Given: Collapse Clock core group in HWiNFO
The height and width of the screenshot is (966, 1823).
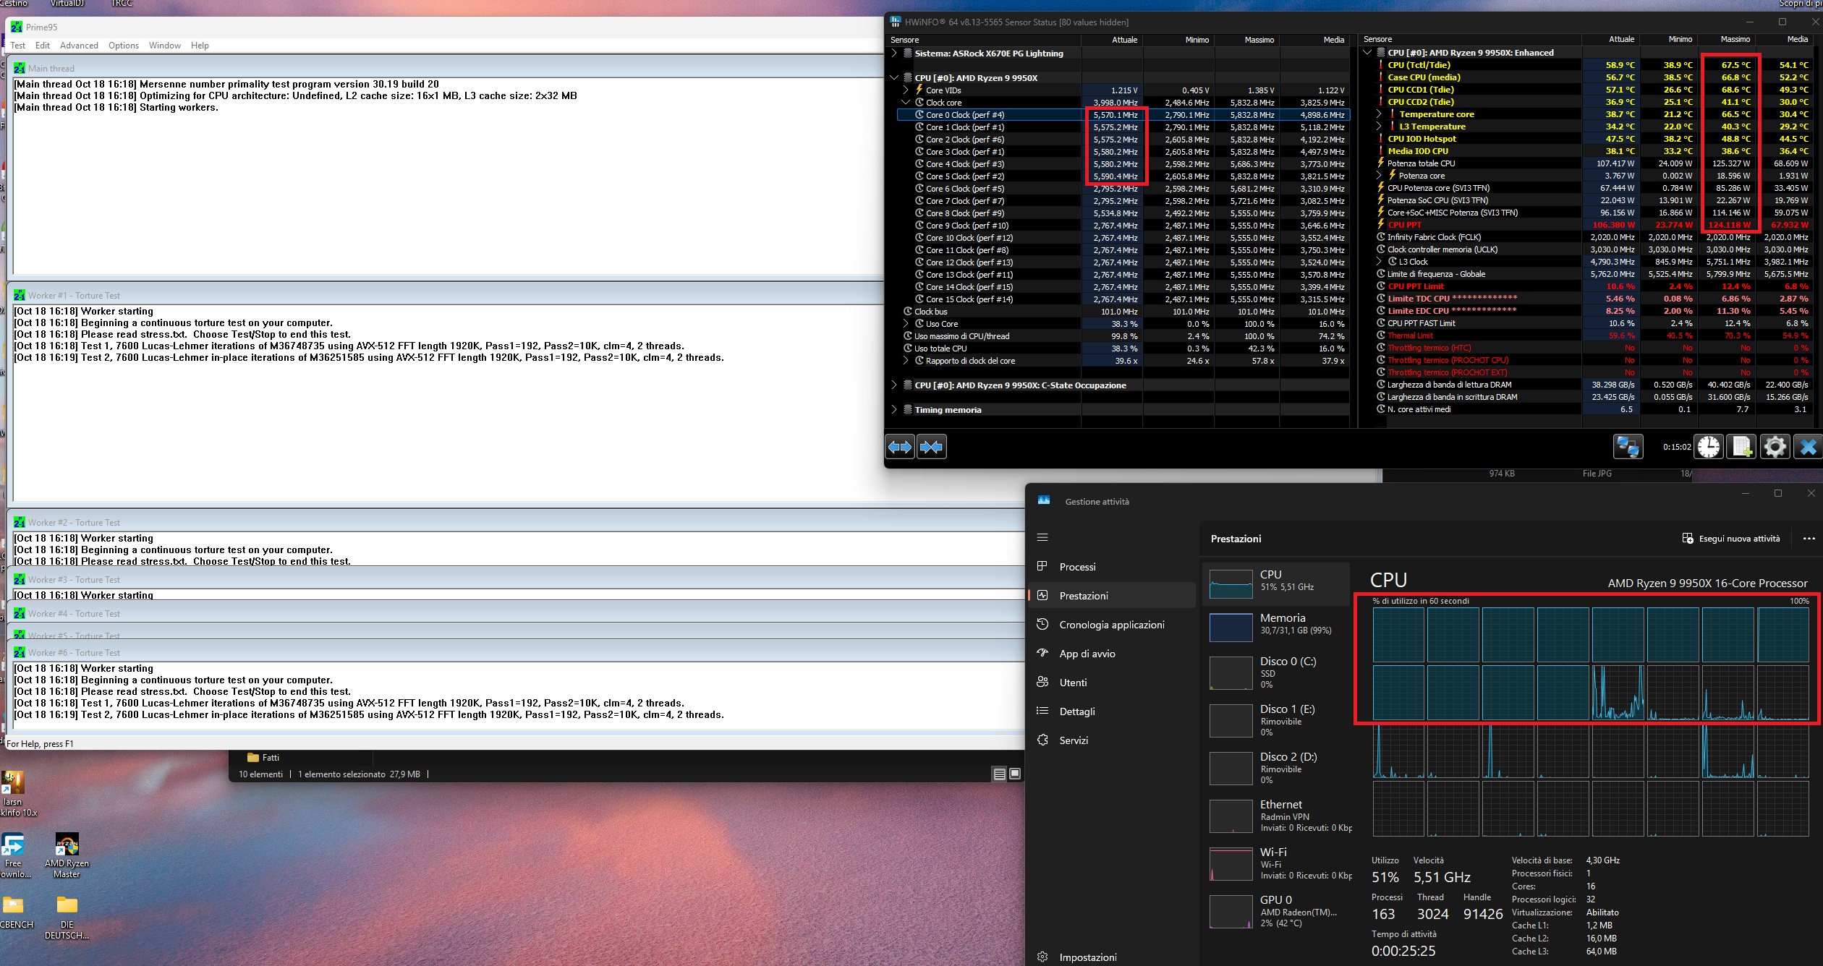Looking at the screenshot, I should tap(906, 103).
